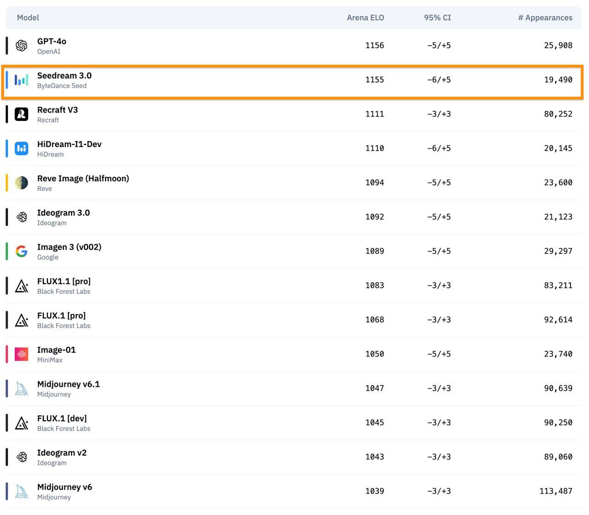Click the Reve half-moon logo
Screen dimensions: 589x515
coord(22,183)
